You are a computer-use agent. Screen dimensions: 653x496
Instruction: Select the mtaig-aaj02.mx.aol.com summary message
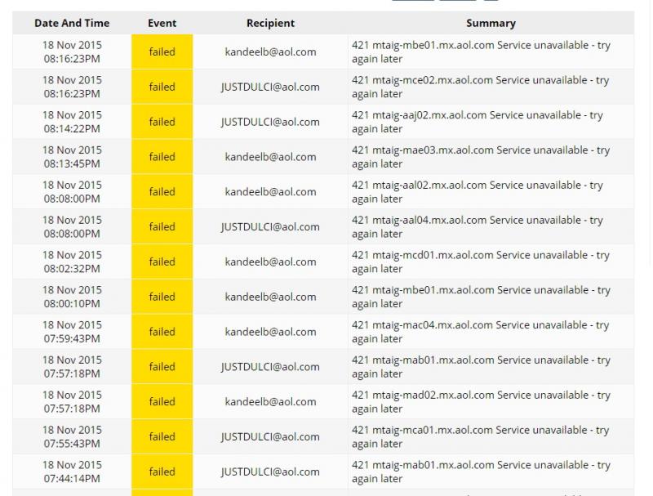click(x=478, y=122)
